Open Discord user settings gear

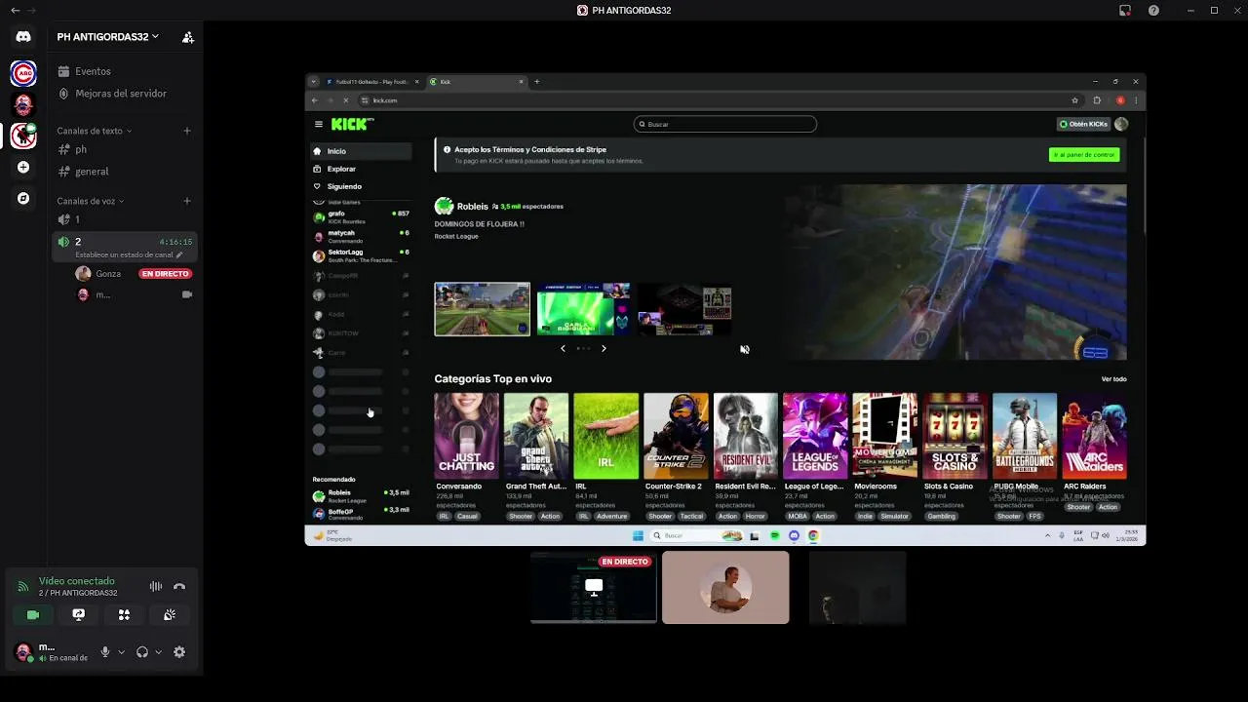click(x=179, y=652)
